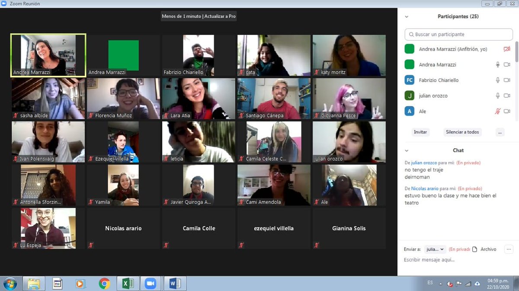The width and height of the screenshot is (519, 291).
Task: Click the Action Center flag icon in tray
Action: tap(459, 284)
